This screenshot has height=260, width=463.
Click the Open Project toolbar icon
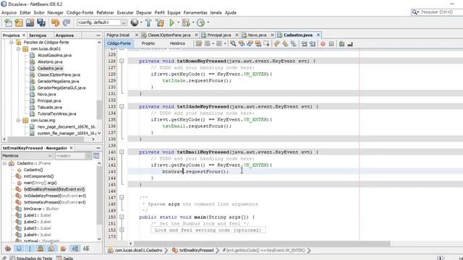coord(30,22)
